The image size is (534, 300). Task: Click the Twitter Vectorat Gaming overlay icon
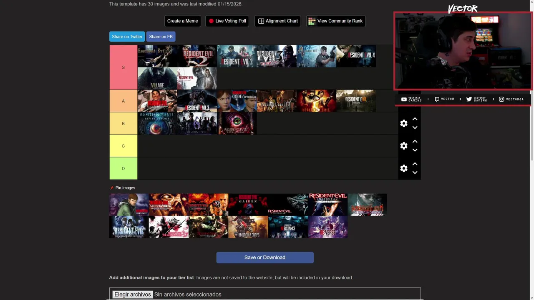(469, 99)
